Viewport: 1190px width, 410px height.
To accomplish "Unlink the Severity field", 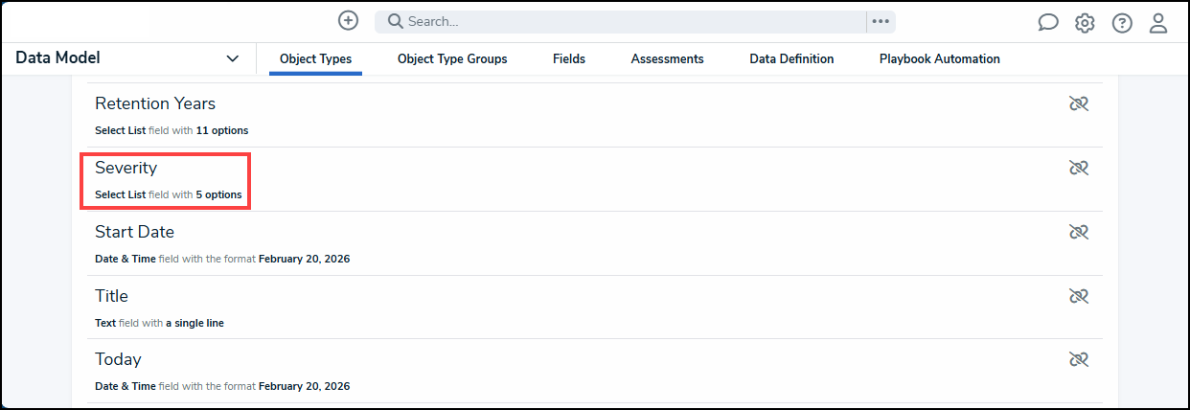I will (1079, 168).
